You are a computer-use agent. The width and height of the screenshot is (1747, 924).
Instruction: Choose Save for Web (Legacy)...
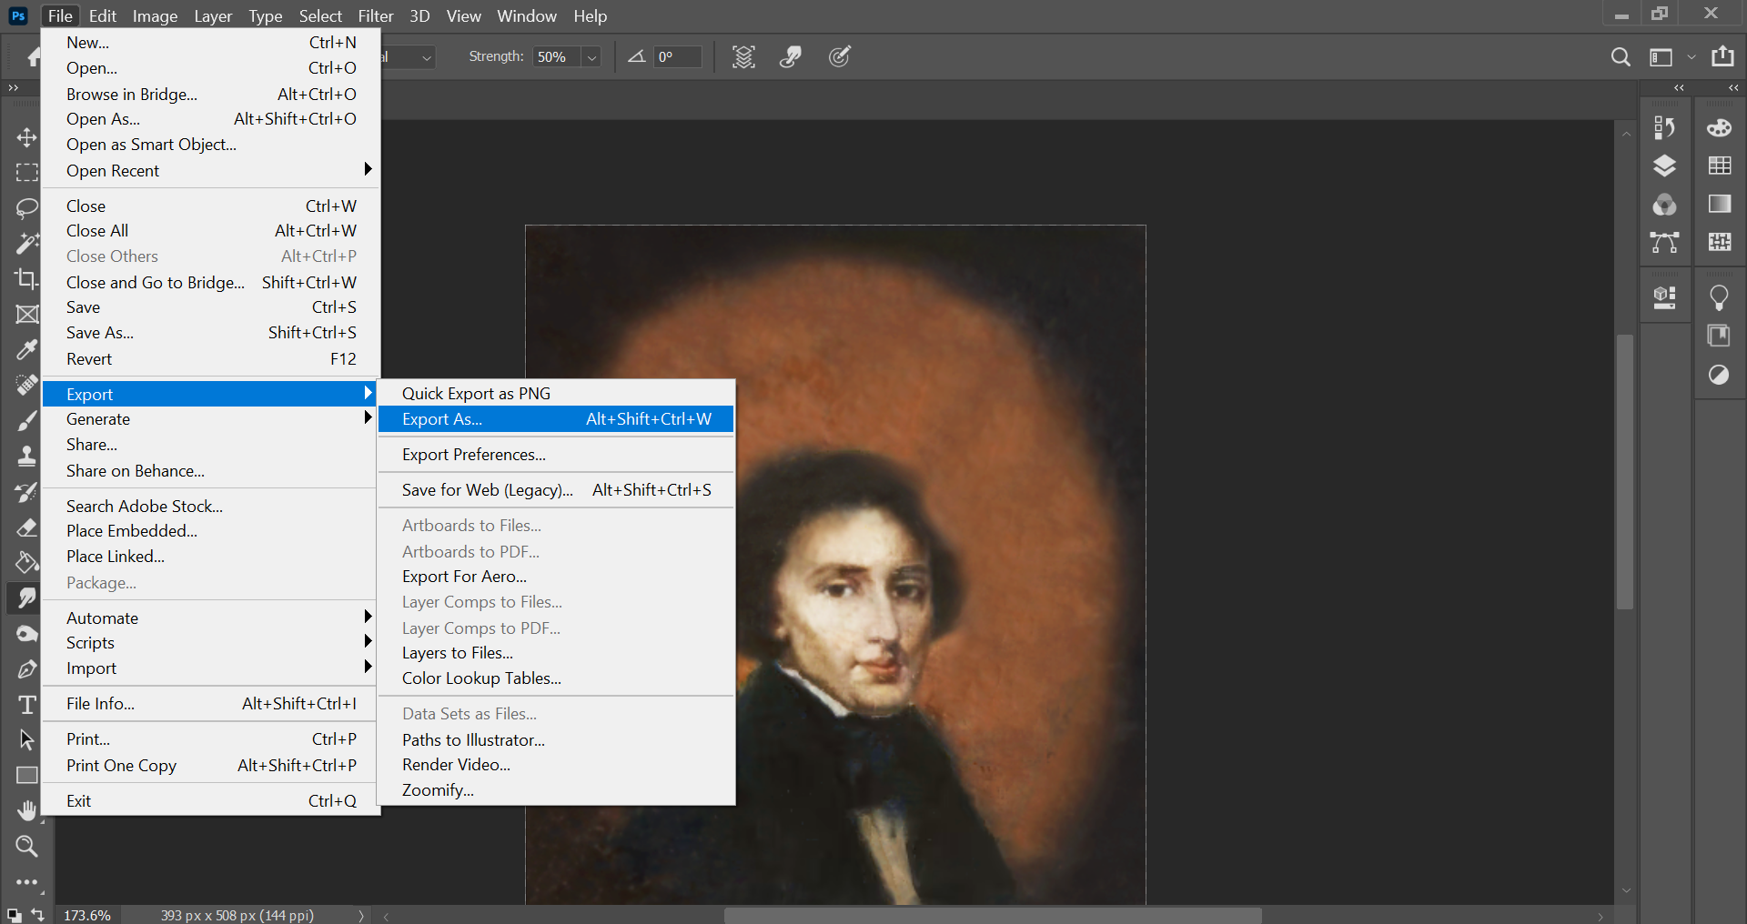pos(556,490)
